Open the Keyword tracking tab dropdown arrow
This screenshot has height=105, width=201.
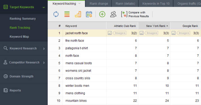coord(80,3)
